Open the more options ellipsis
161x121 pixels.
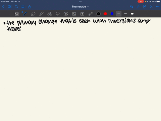158,7
